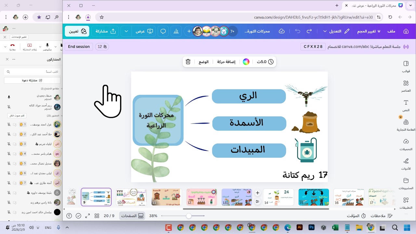Open the rainbow color picker swatch

246,62
